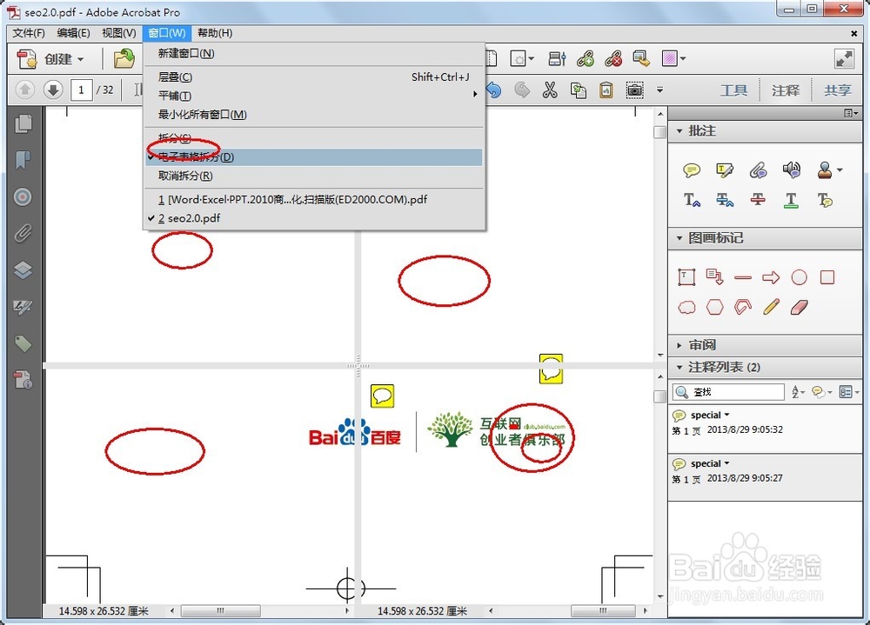870x625 pixels.
Task: Click the Paste clipboard icon
Action: [x=606, y=90]
